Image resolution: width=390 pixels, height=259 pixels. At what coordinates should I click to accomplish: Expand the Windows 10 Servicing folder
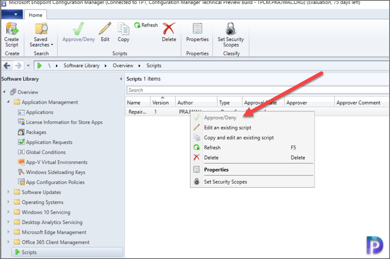coord(8,212)
